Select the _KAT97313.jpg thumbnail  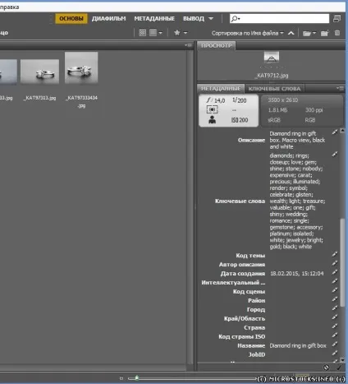coord(40,72)
